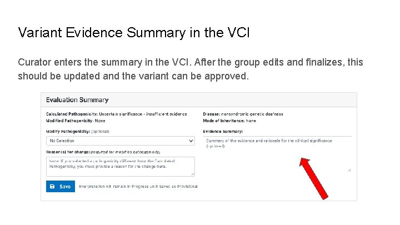This screenshot has height=225, width=400.
Task: Click the Evidence Summary resize handle
Action: click(349, 170)
